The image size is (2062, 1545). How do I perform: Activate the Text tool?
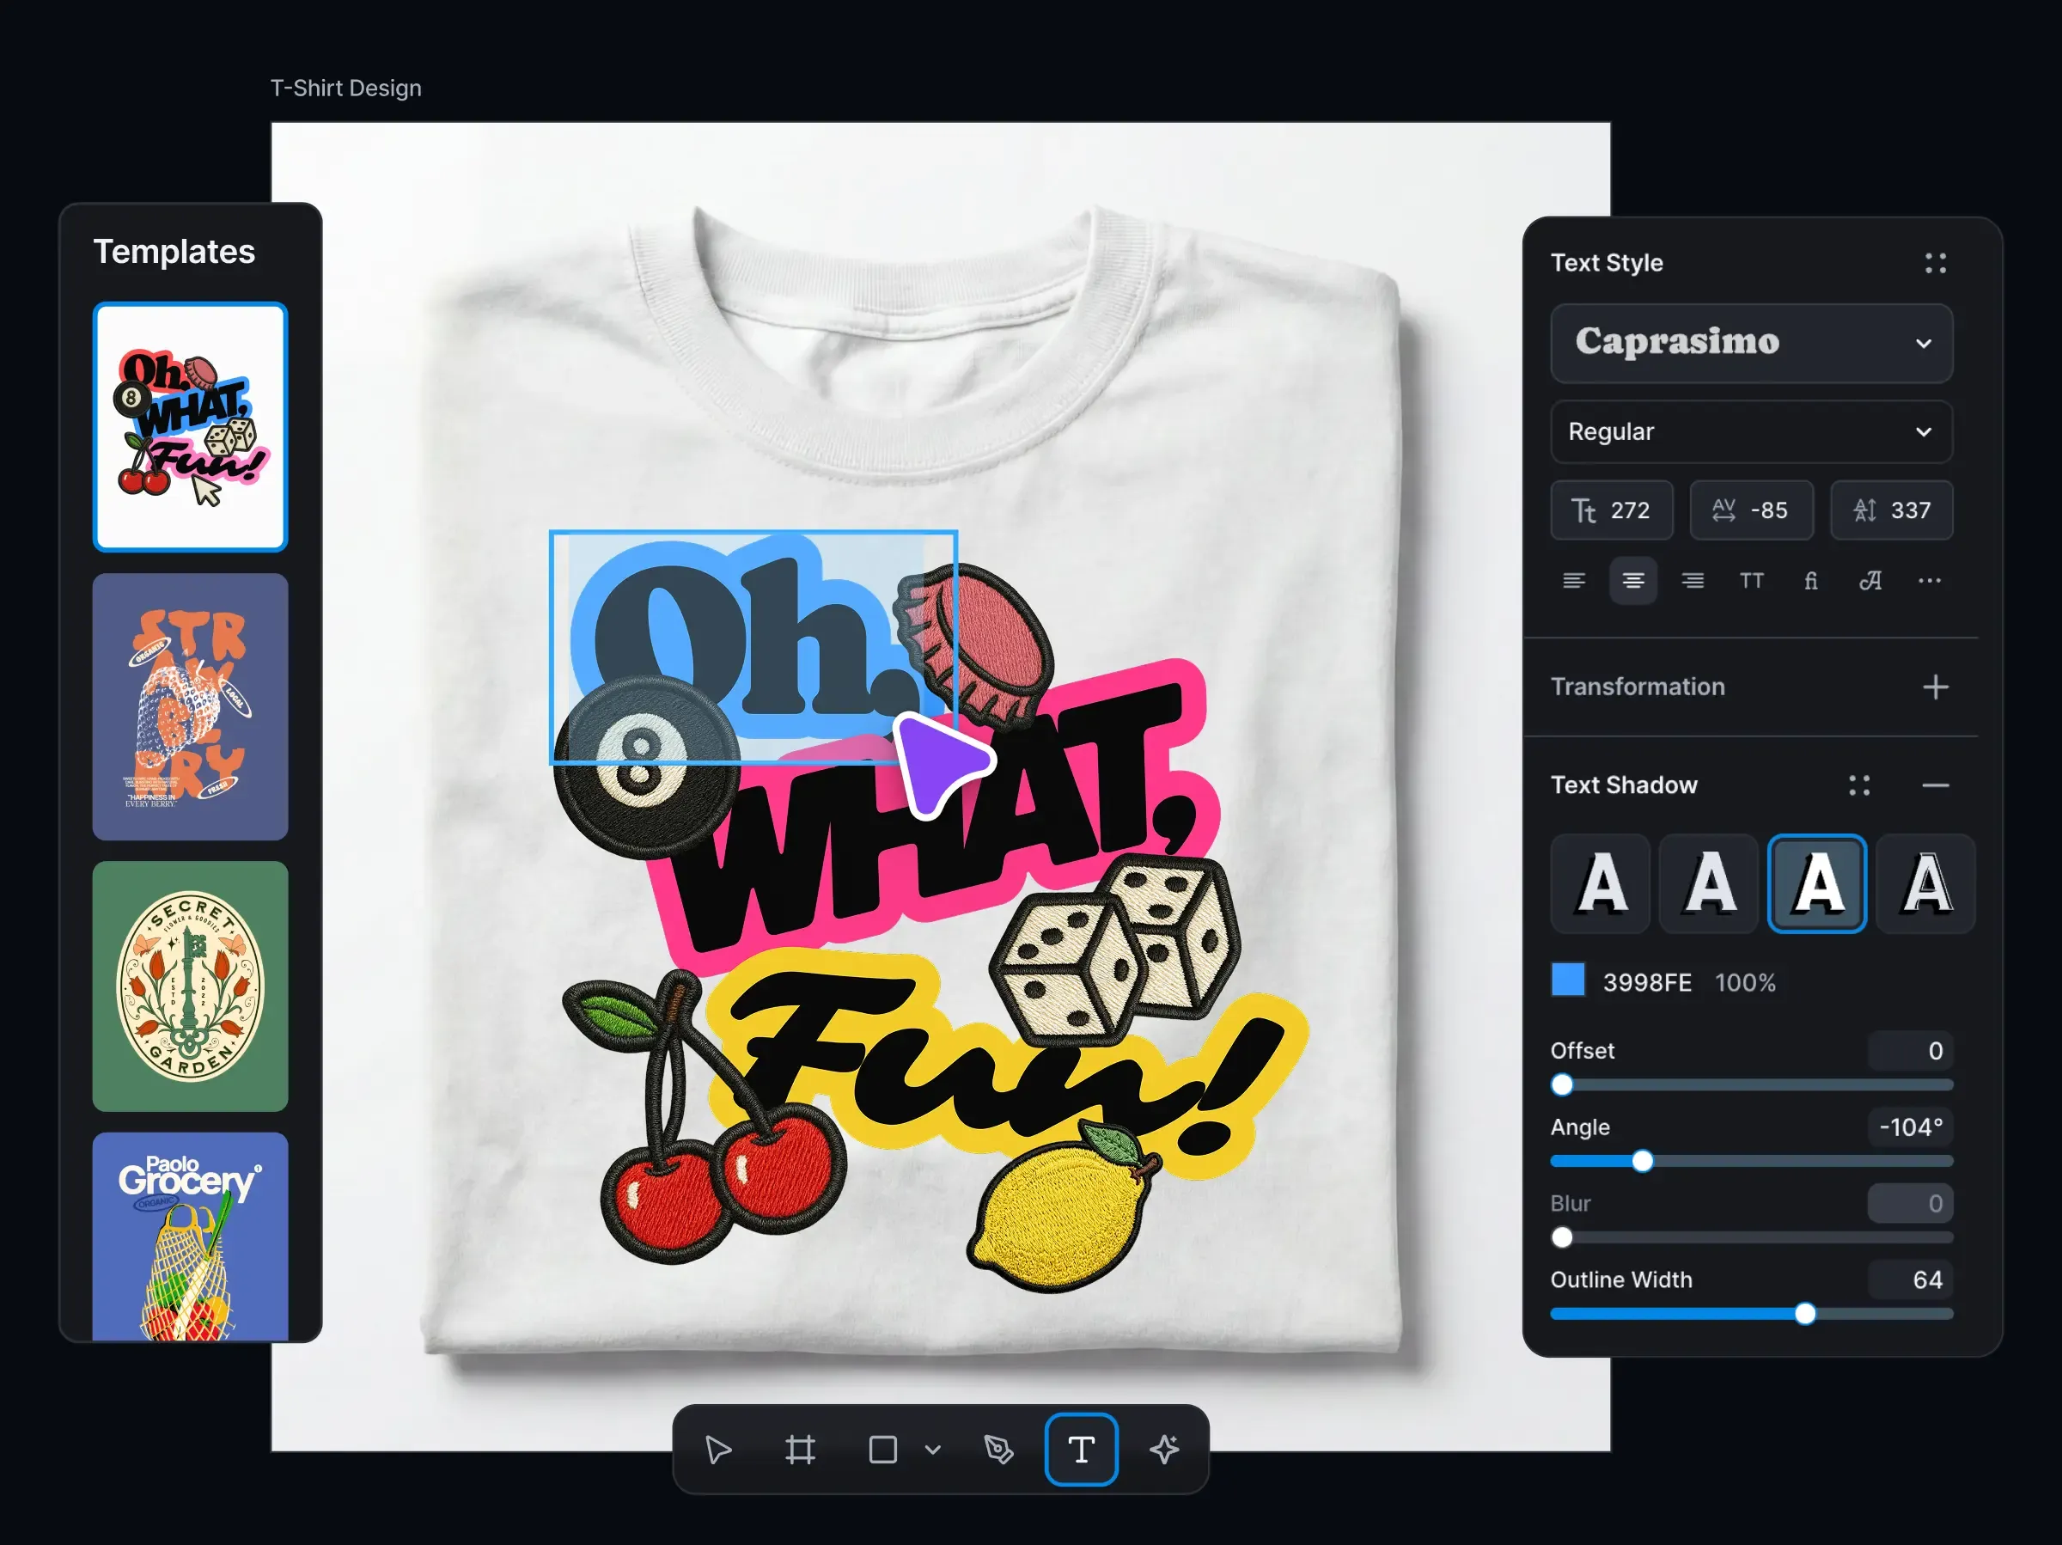click(x=1082, y=1450)
